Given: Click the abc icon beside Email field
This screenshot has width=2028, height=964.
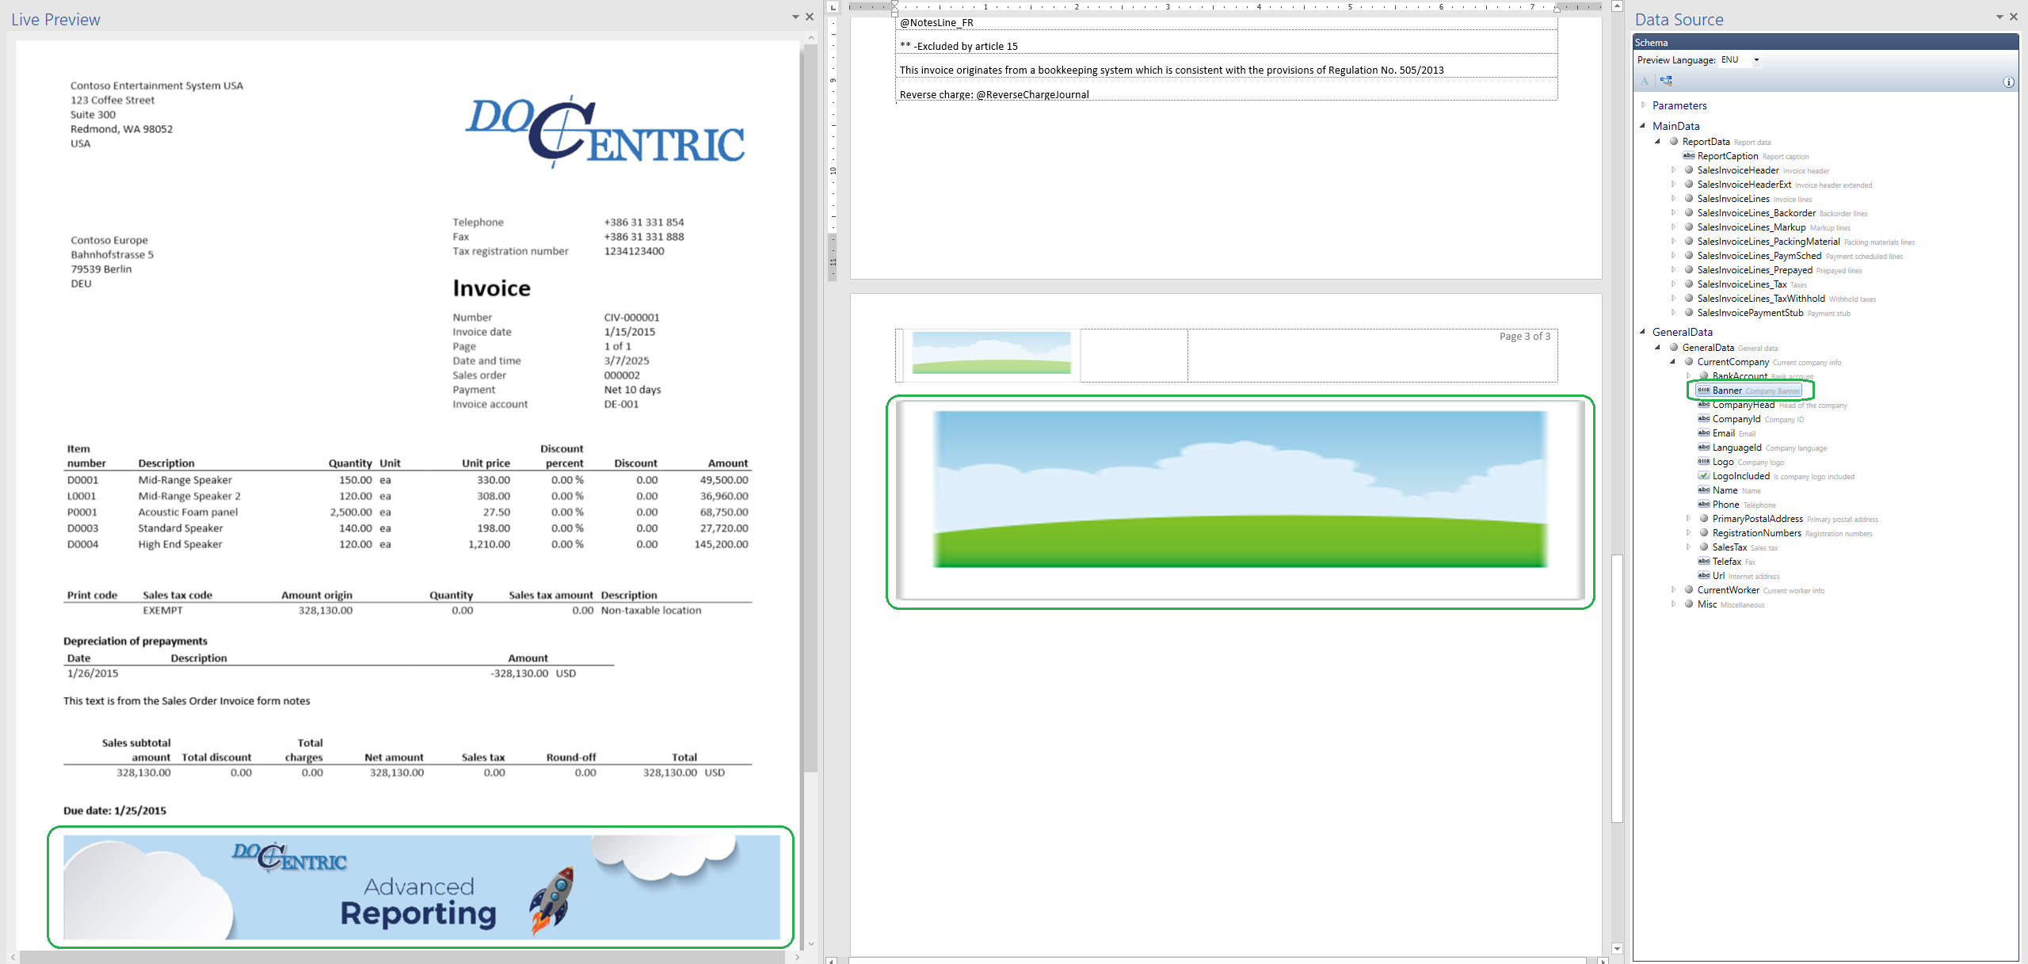Looking at the screenshot, I should 1703,433.
